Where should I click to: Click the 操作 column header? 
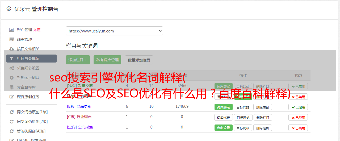pos(243,75)
